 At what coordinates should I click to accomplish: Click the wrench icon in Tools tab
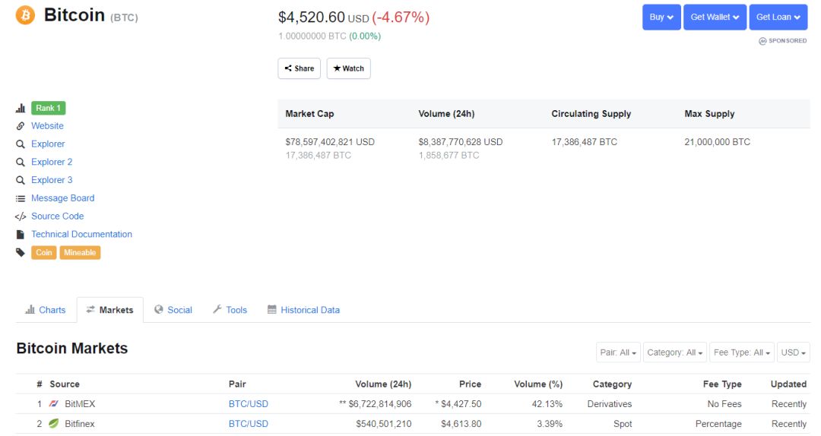217,309
